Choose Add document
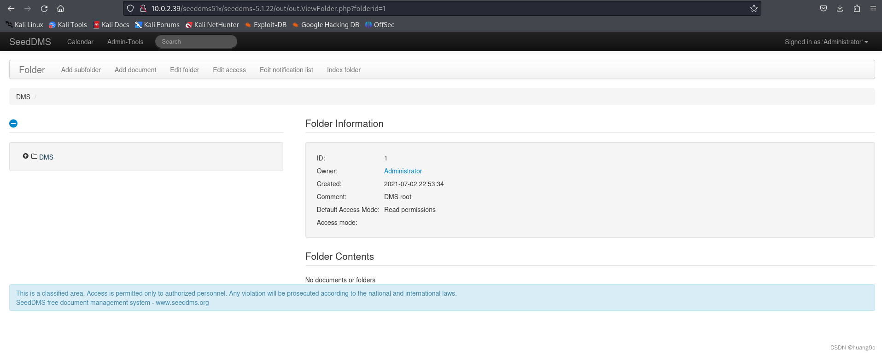The width and height of the screenshot is (882, 355). point(135,70)
